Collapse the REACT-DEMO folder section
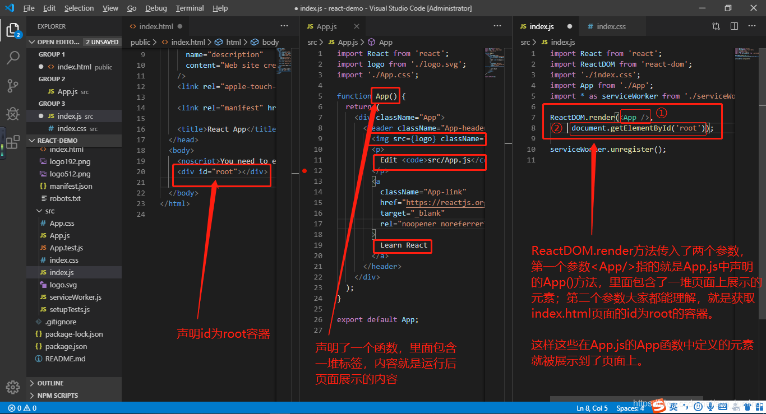 click(33, 141)
